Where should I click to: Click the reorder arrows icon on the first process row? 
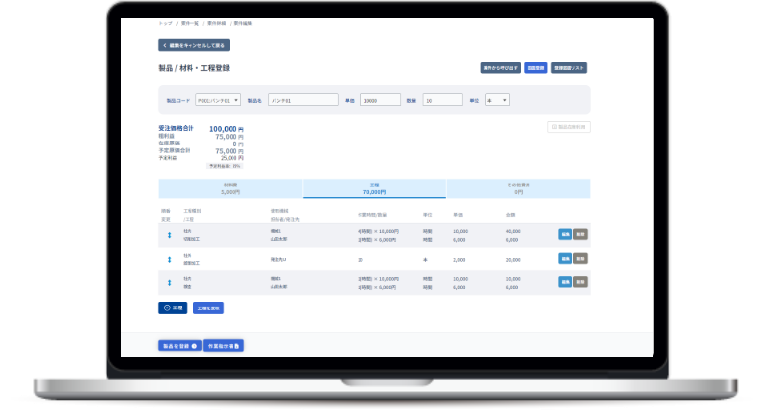(169, 235)
